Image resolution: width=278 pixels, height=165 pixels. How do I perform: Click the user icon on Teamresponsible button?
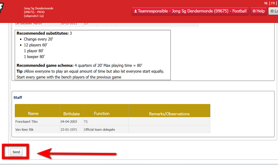pos(135,11)
